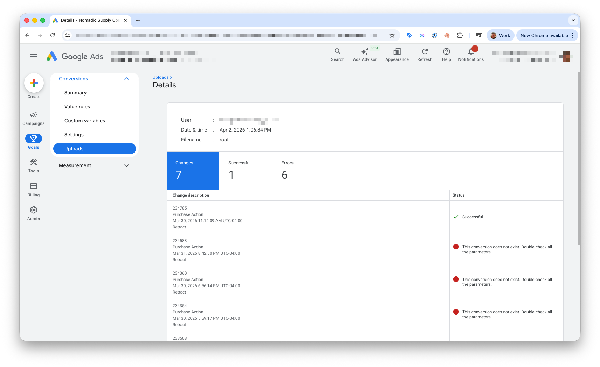The width and height of the screenshot is (600, 367).
Task: Open the Help menu
Action: [446, 54]
